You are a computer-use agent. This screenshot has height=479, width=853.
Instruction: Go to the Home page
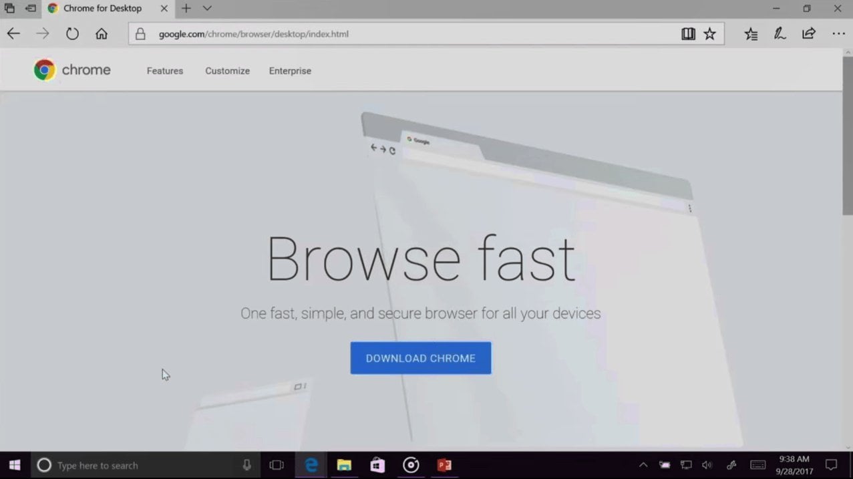(102, 34)
